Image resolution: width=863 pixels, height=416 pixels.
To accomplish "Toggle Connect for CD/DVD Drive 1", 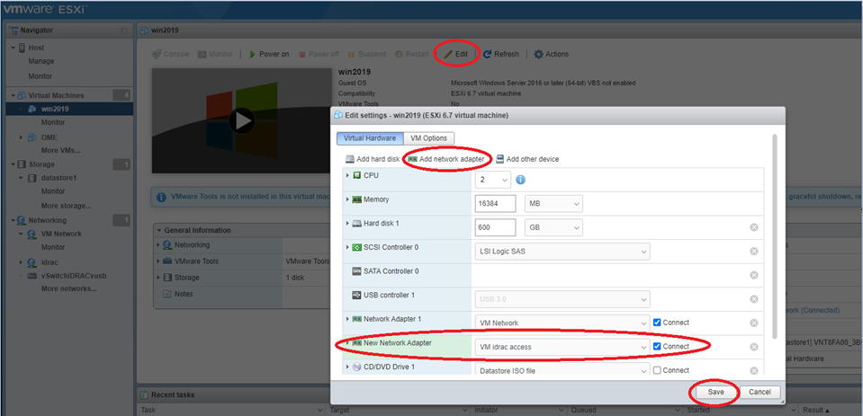I will click(657, 370).
